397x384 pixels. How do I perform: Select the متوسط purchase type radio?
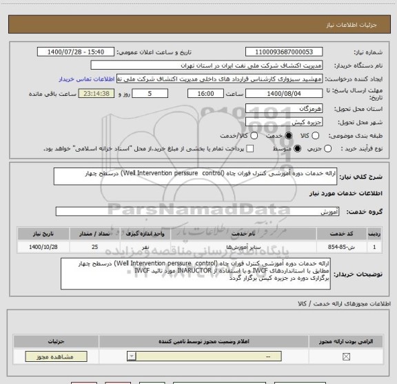[297, 149]
